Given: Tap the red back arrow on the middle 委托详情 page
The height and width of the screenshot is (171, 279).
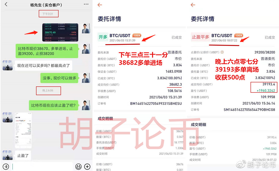Looking at the screenshot, I should tap(99, 5).
